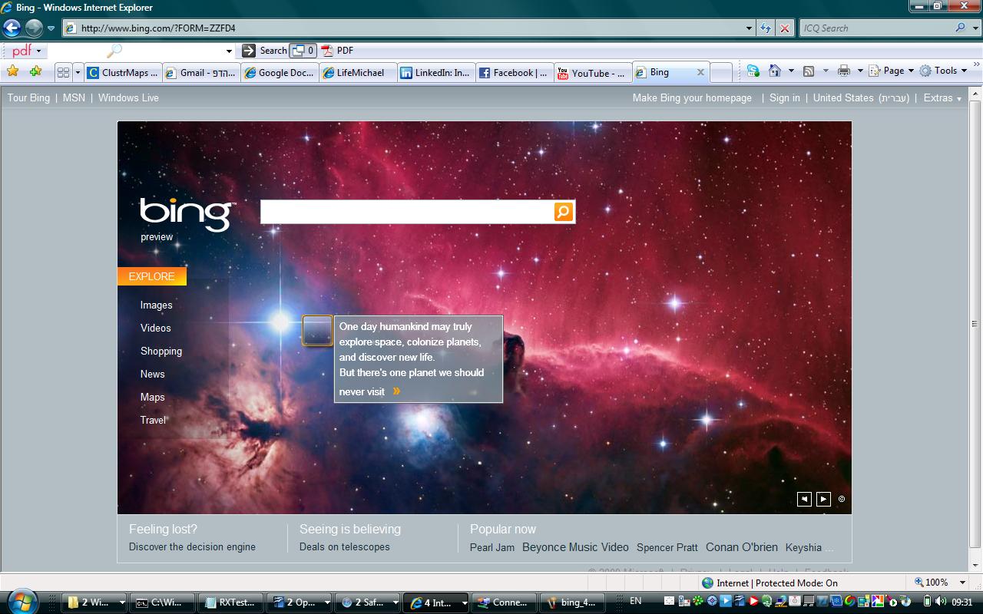The image size is (983, 614).
Task: Show the next homepage image
Action: (x=823, y=499)
